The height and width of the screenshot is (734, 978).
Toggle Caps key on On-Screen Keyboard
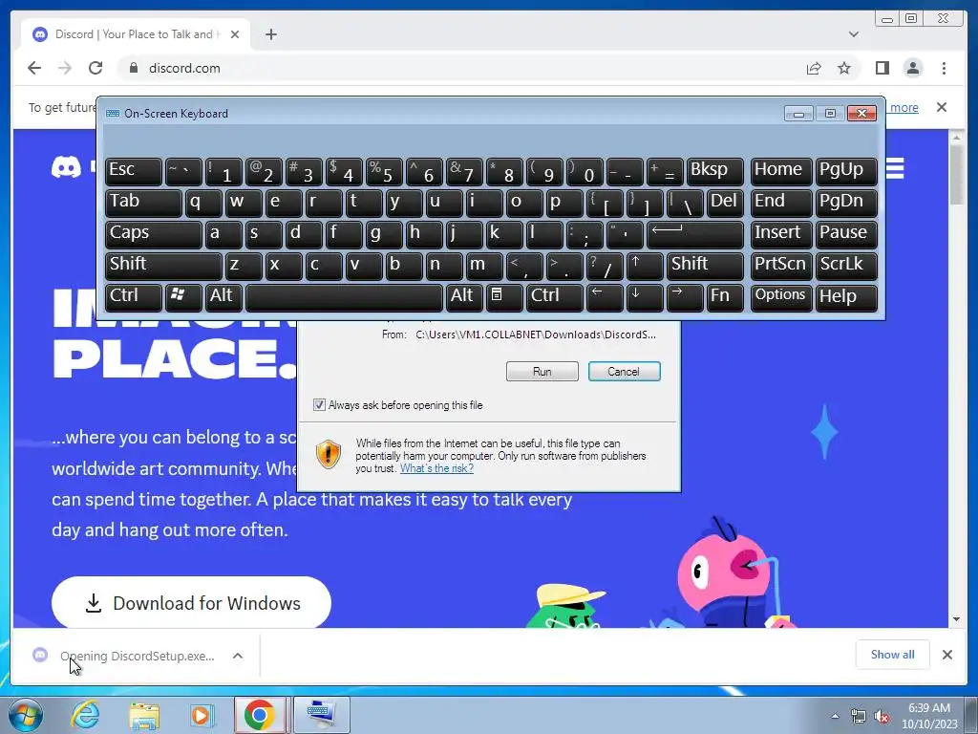154,234
